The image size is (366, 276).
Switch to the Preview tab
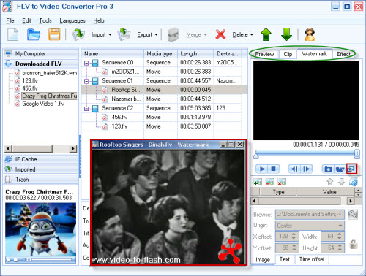click(264, 54)
